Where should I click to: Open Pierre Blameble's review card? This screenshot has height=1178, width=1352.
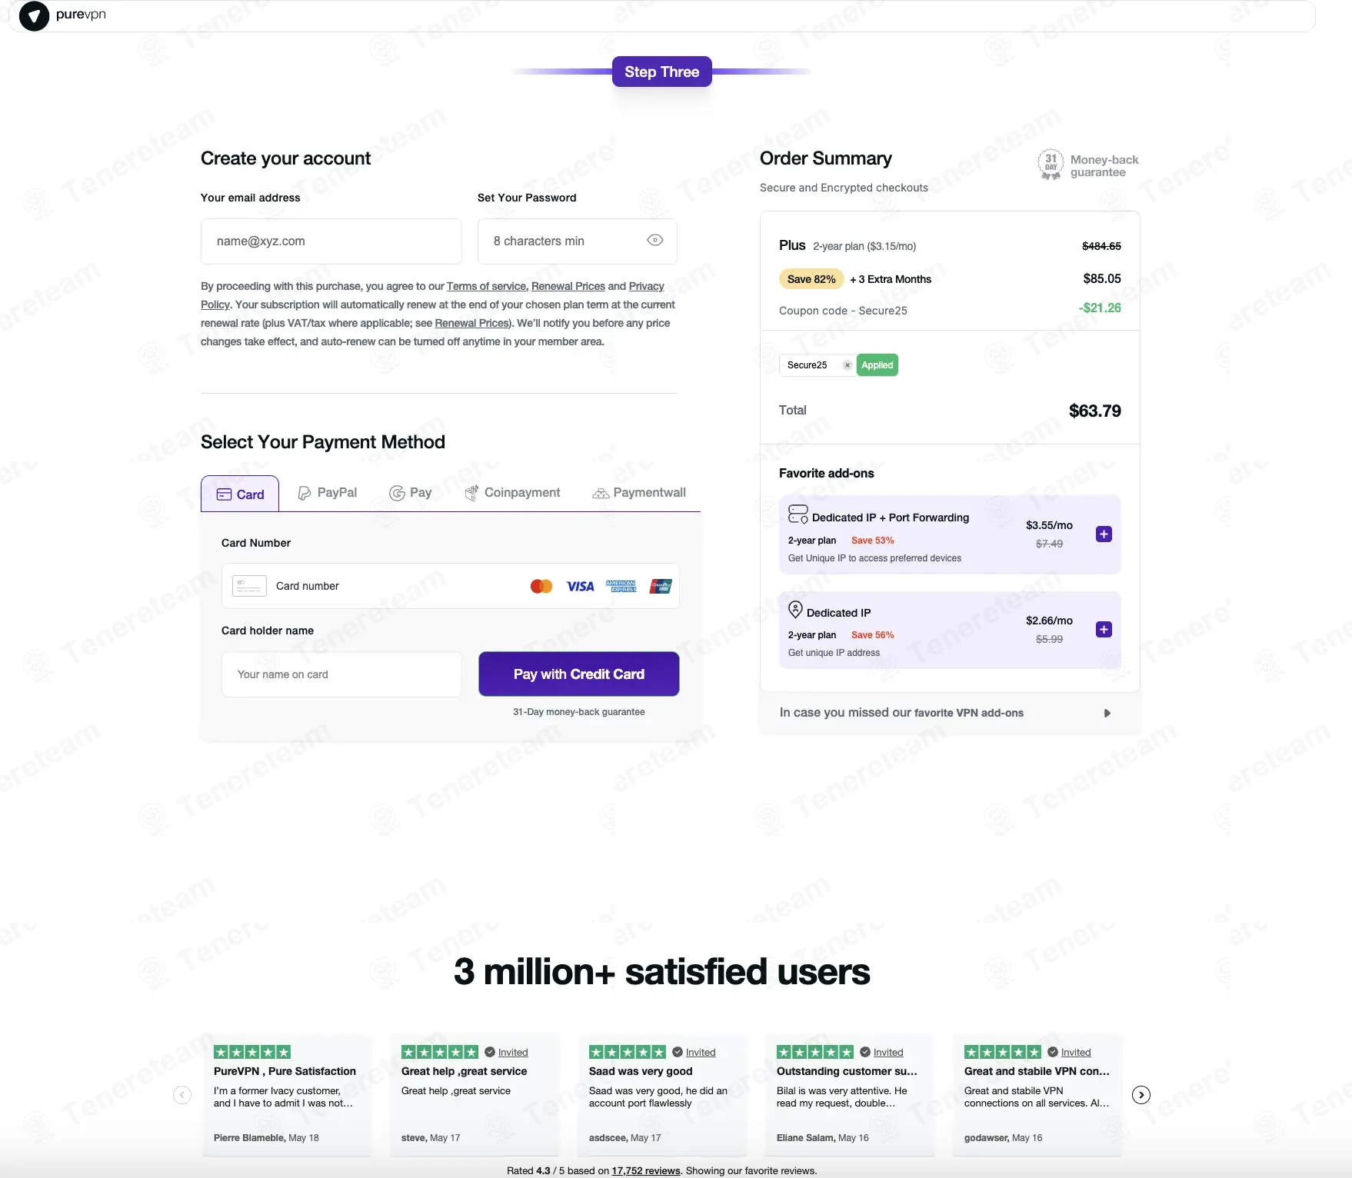(x=287, y=1095)
